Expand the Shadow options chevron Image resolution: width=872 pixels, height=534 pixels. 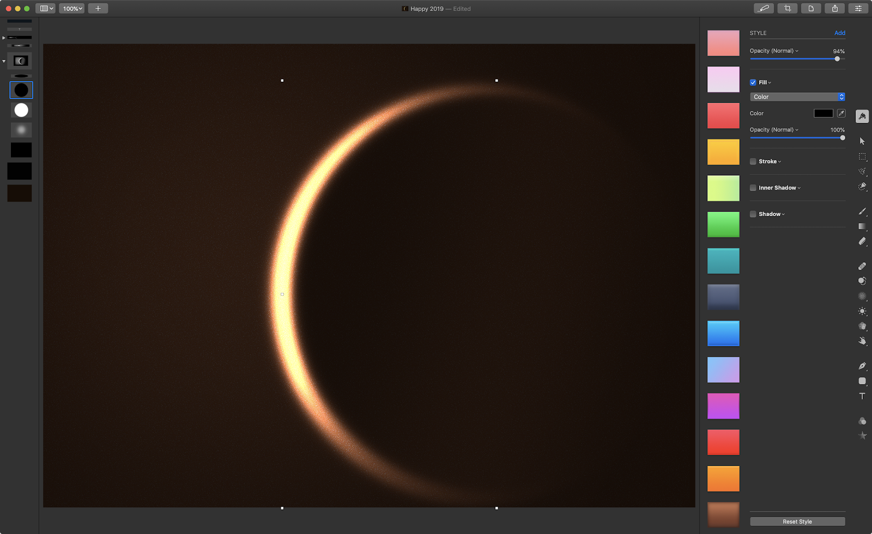[783, 214]
